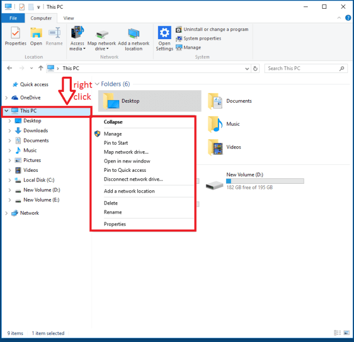
Task: Switch to details view icon in status bar
Action: [337, 333]
